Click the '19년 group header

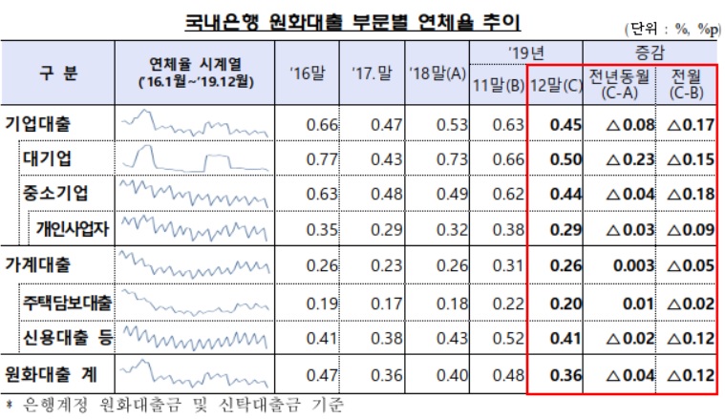tap(526, 53)
